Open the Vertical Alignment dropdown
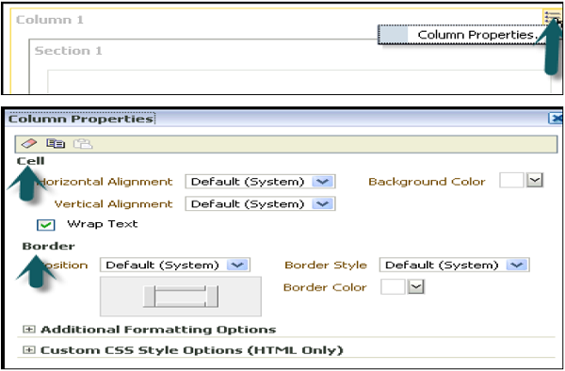The image size is (565, 371). coord(260,204)
